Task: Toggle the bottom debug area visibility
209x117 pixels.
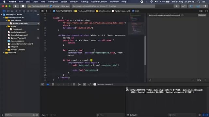Action: [x=198, y=6]
